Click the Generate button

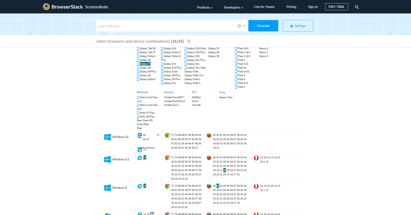pyautogui.click(x=263, y=26)
